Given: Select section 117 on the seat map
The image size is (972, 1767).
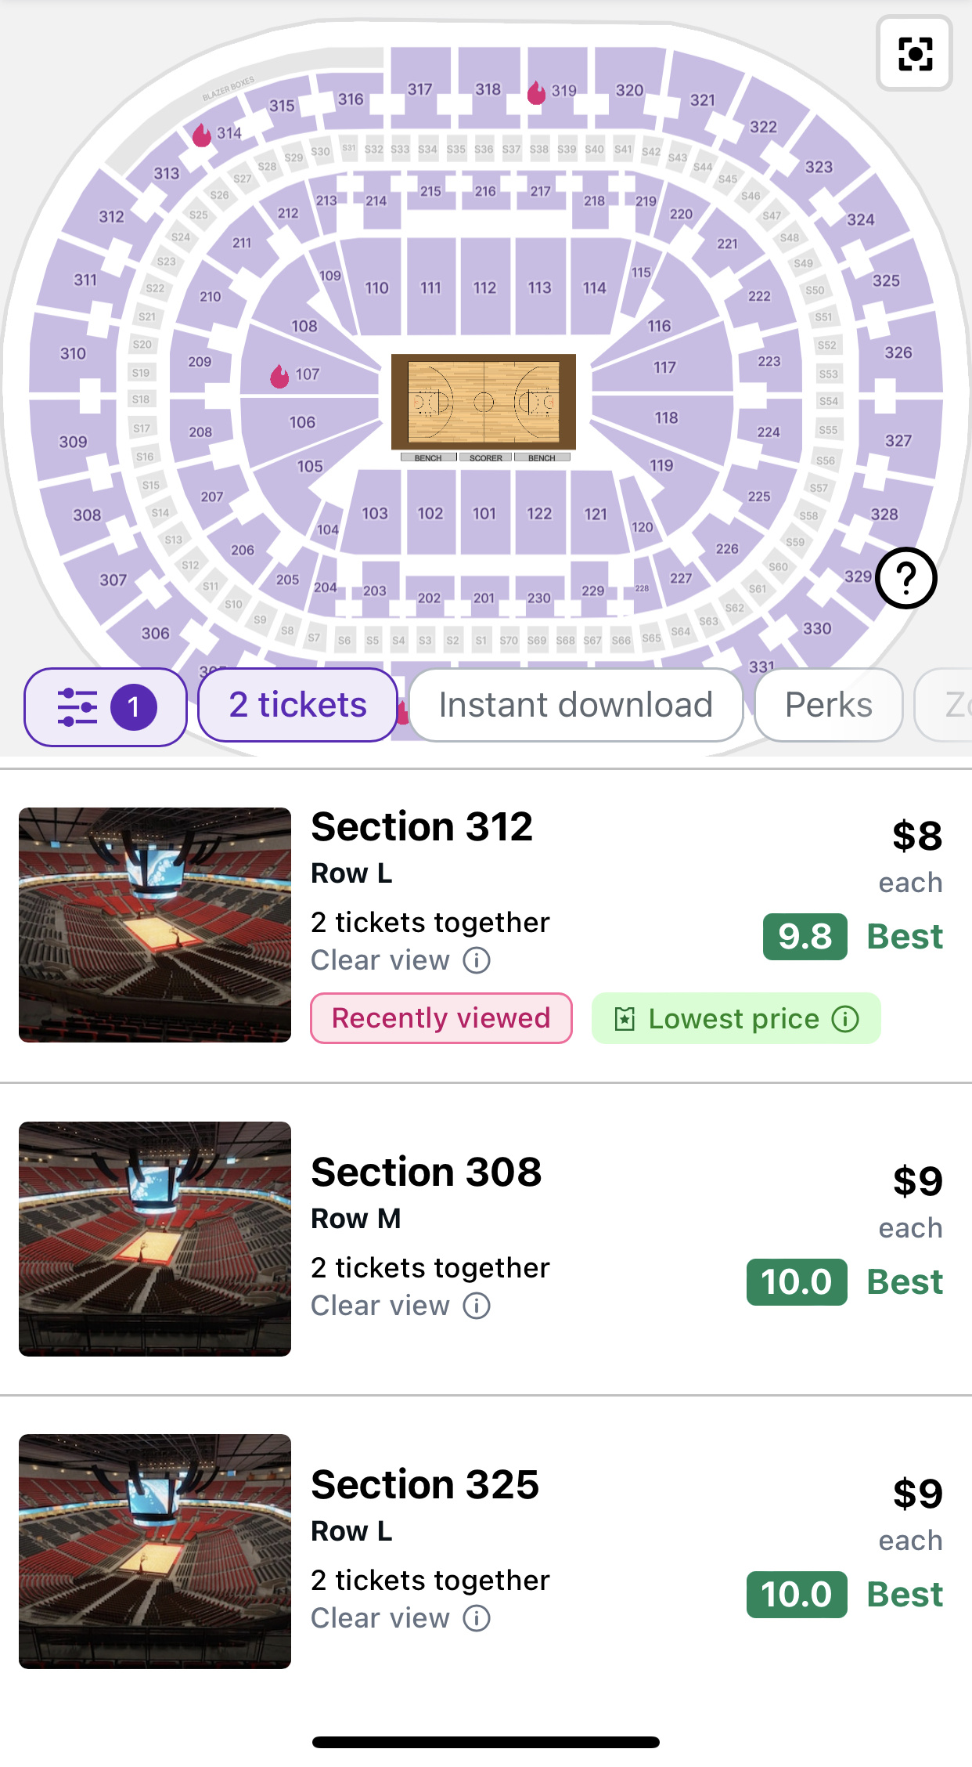Looking at the screenshot, I should (664, 368).
